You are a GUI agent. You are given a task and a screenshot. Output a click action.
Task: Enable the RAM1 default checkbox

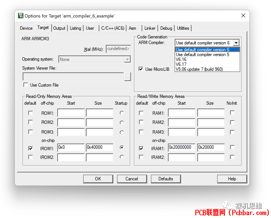(x=141, y=113)
